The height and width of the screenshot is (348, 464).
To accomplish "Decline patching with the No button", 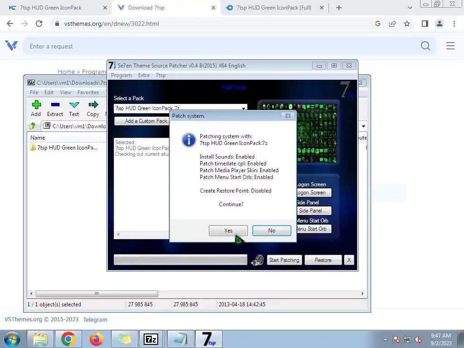I will coord(272,231).
